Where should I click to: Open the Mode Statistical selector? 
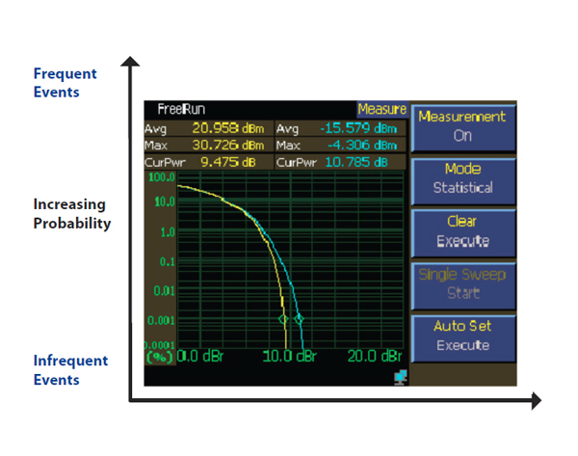(462, 178)
